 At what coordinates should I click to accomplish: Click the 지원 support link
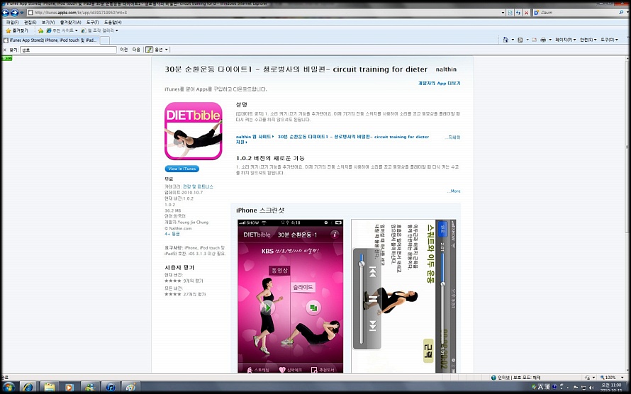241,142
